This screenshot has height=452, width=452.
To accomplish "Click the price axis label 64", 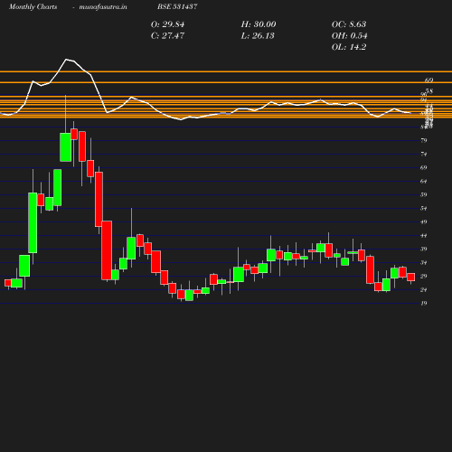I will [x=424, y=181].
